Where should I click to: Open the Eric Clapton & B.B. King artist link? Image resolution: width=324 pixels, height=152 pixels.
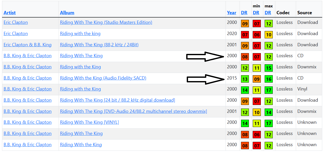tap(27, 45)
